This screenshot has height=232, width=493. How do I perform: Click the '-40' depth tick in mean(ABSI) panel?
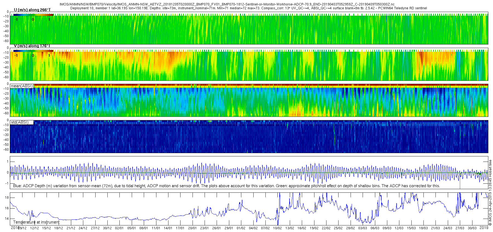click(6, 103)
